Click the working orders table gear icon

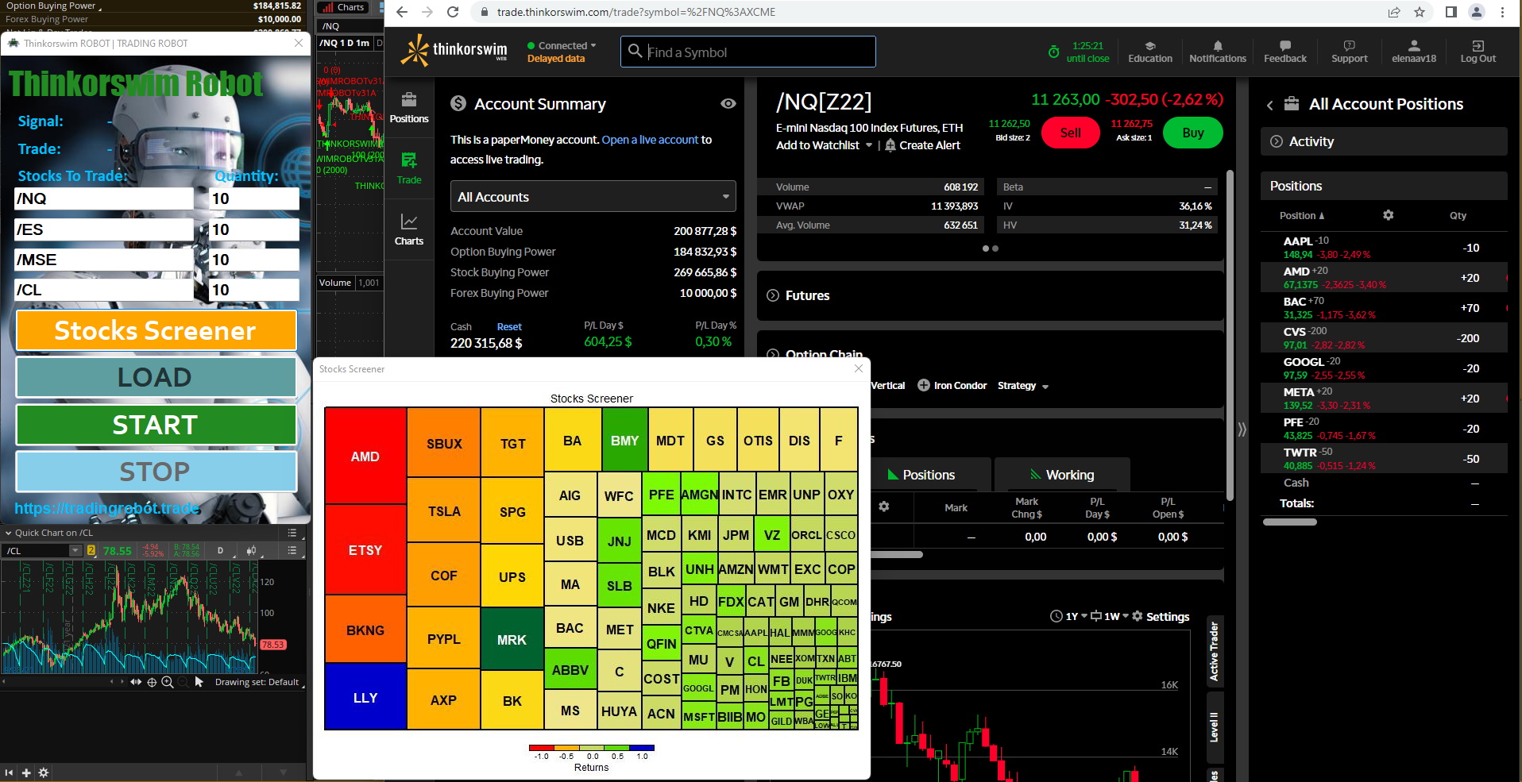pos(883,507)
